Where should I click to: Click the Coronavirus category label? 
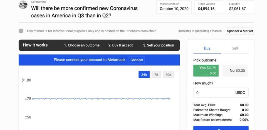point(39,2)
